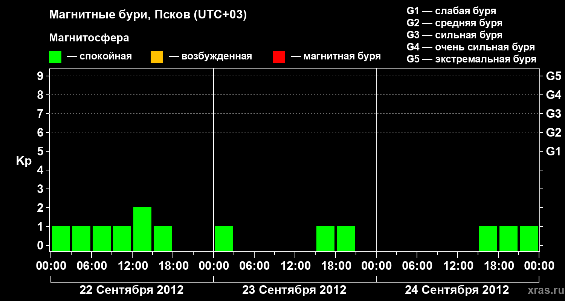Viewport: 565px width, 301px height.
Task: Click the date label 23 Сентября 2012
Action: pos(294,290)
